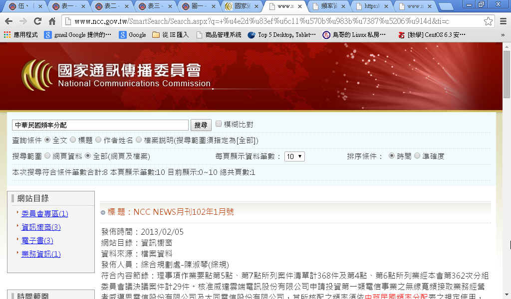The height and width of the screenshot is (299, 511).
Task: Click the result count summary line
Action: coord(134,172)
